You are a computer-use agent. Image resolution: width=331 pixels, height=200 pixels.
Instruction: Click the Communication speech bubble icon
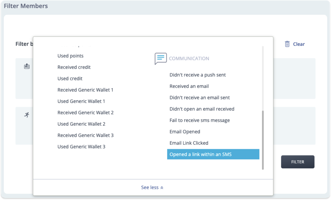(x=161, y=58)
